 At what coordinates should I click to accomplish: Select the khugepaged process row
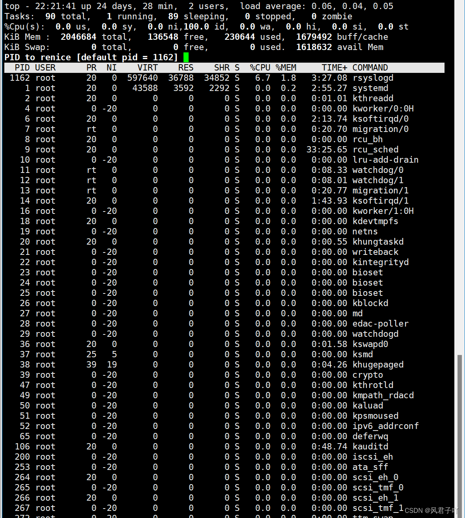(197, 364)
